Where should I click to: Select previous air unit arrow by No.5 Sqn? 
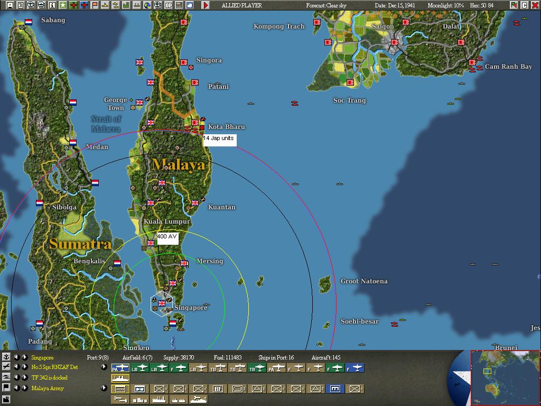pos(16,367)
